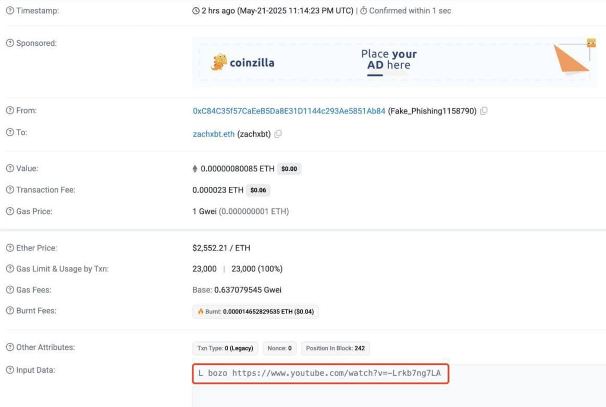This screenshot has width=606, height=407.
Task: Click the $0.00 value badge
Action: click(x=289, y=169)
